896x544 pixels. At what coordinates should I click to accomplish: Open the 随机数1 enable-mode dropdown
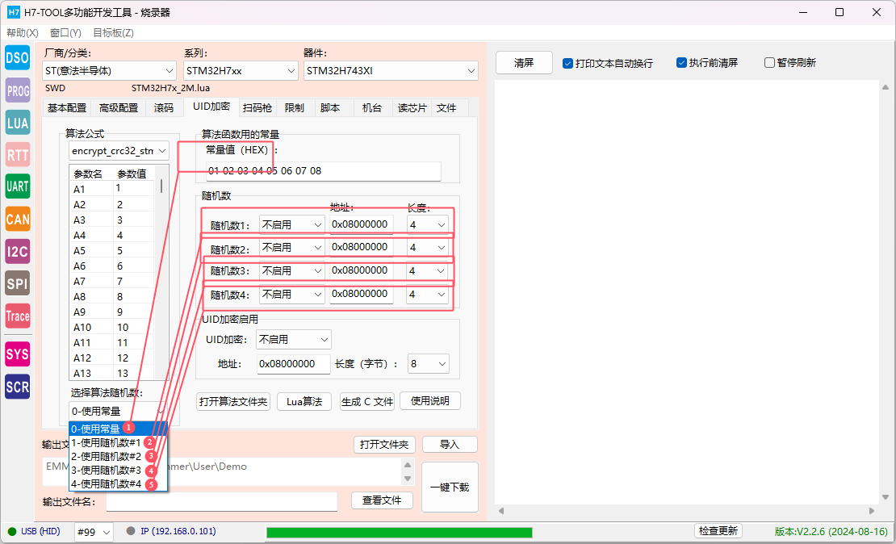pos(291,224)
